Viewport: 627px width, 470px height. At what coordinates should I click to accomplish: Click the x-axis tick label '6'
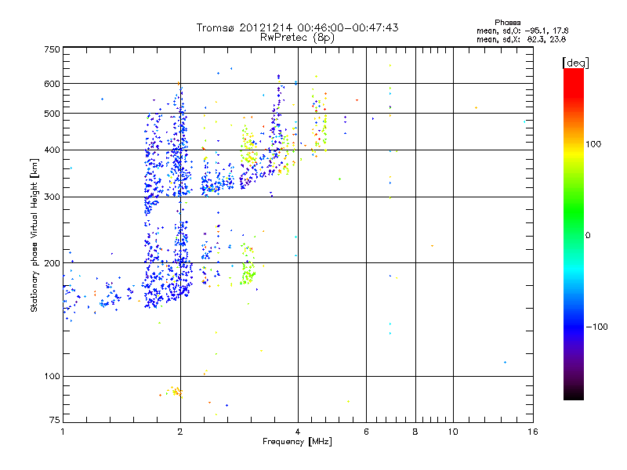coord(366,432)
